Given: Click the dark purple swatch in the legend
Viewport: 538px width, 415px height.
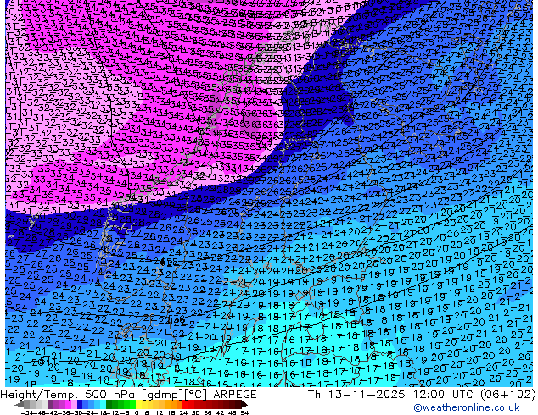Looking at the screenshot, I should pos(50,404).
